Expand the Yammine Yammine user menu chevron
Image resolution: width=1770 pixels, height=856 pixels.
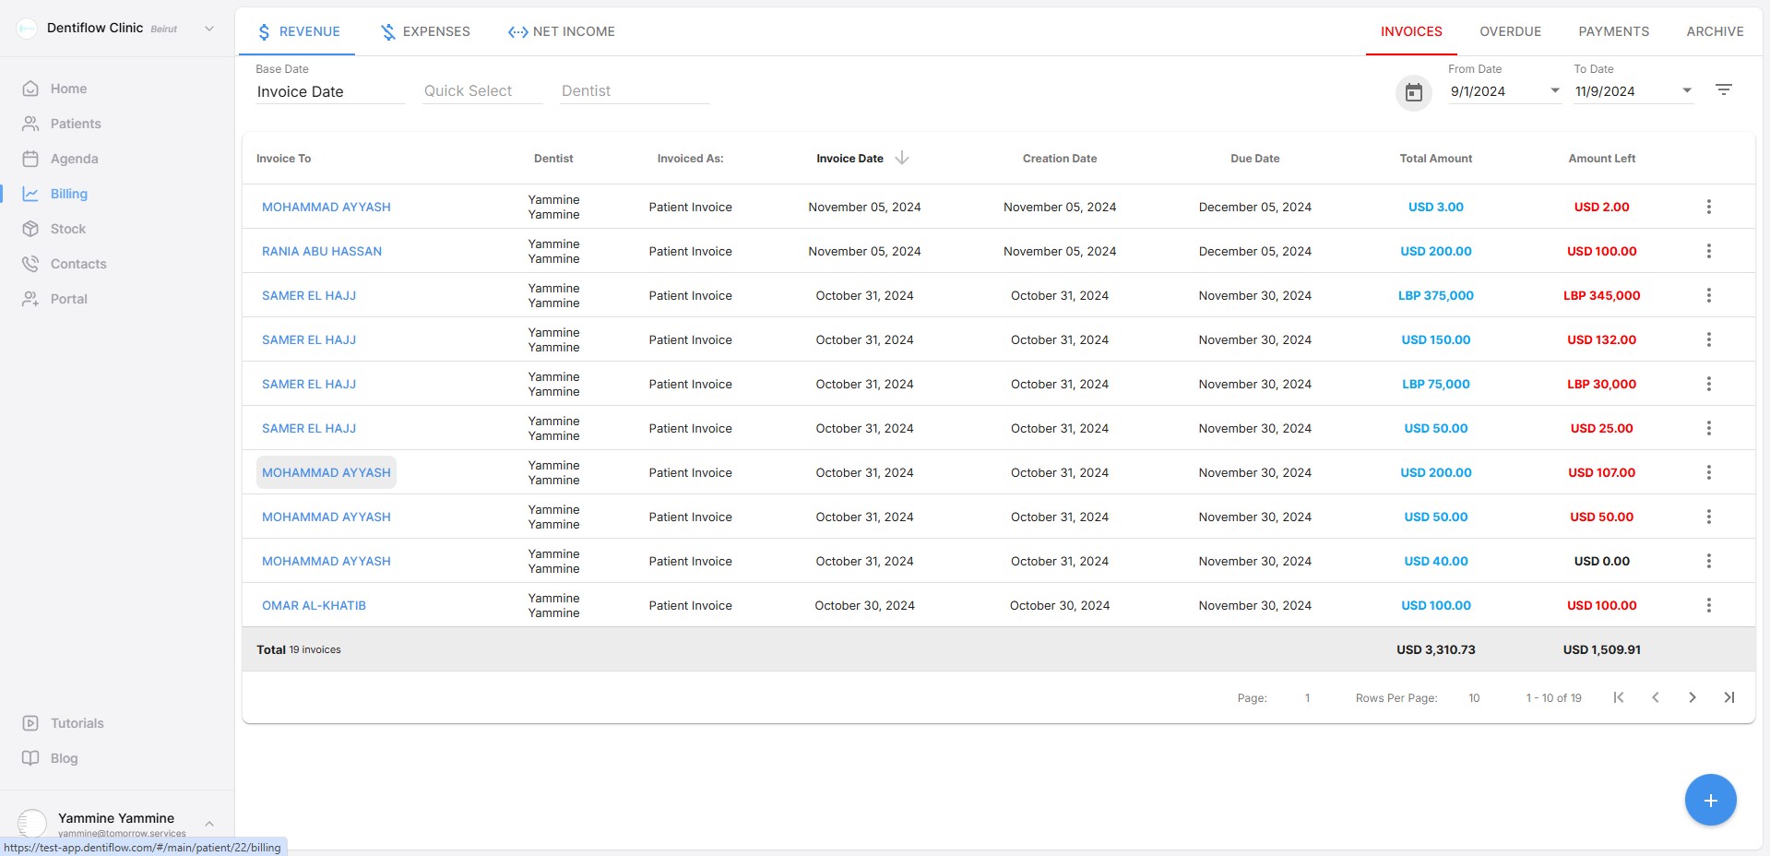(209, 824)
